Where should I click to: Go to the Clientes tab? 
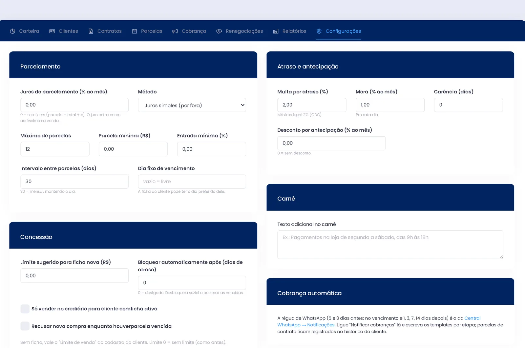[64, 31]
